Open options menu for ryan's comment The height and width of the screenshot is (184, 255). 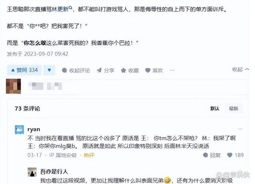click(240, 129)
